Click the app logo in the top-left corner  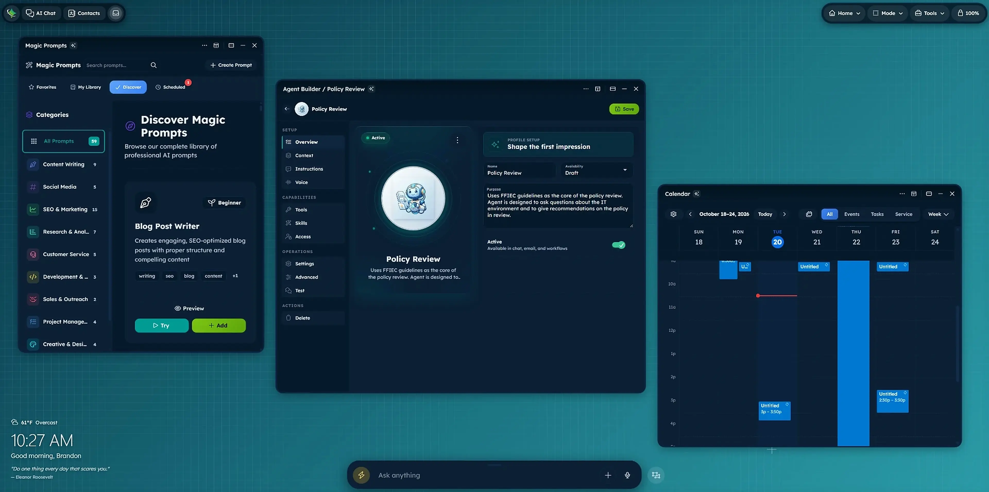(12, 13)
